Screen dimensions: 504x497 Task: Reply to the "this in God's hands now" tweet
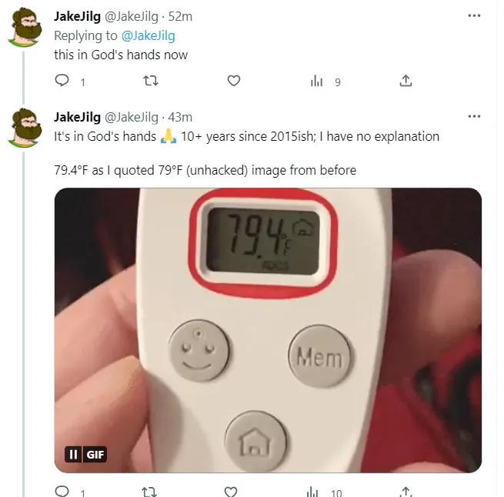(x=62, y=81)
